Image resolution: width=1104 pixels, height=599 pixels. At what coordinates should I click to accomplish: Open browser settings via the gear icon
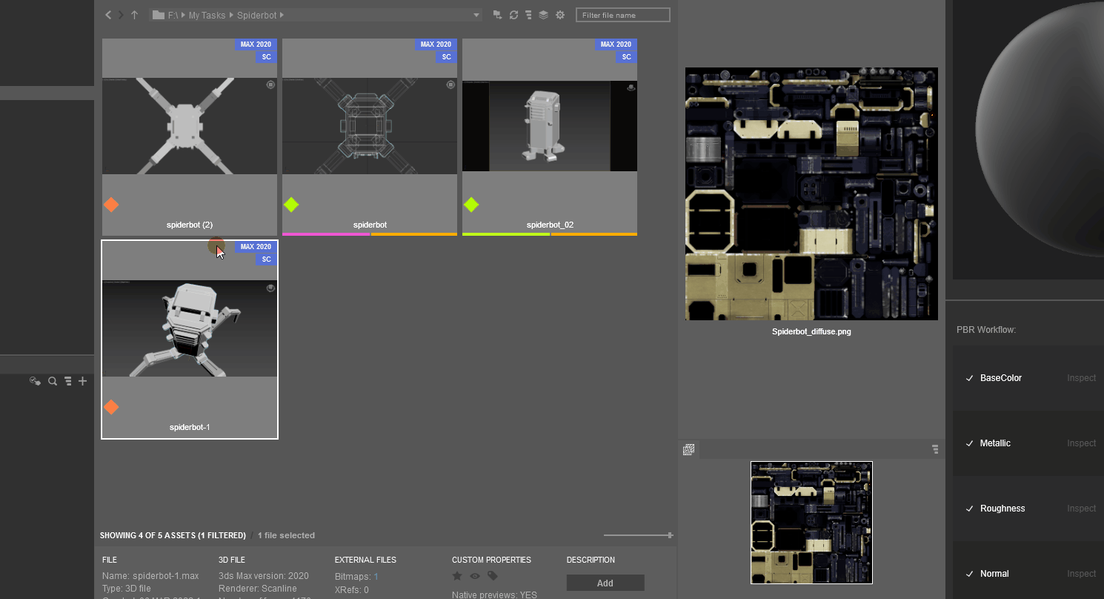[x=560, y=15]
